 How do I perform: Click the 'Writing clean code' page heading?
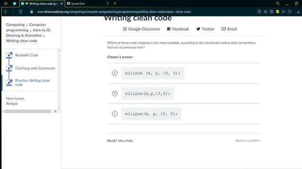point(138,18)
